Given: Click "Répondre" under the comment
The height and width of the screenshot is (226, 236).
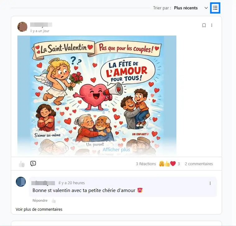Looking at the screenshot, I should (40, 200).
